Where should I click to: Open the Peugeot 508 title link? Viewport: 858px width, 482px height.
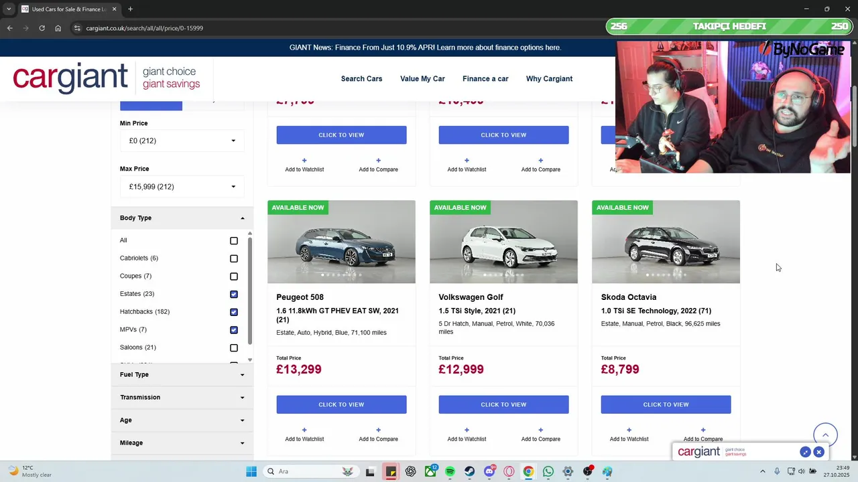(300, 297)
